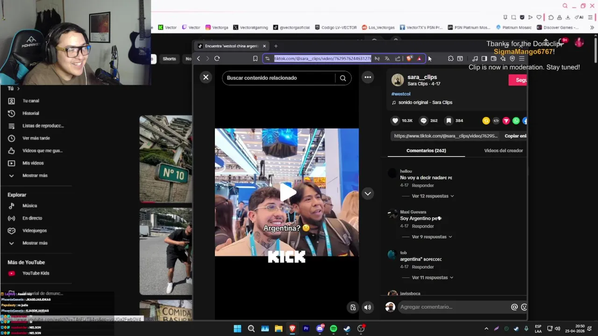
Task: Open Música in Explorar section
Action: [29, 206]
